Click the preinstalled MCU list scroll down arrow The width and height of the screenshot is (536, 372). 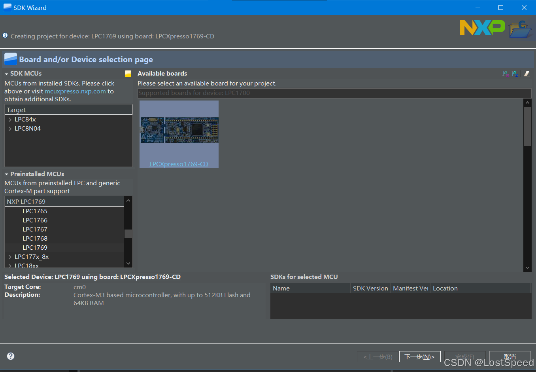[x=128, y=263]
